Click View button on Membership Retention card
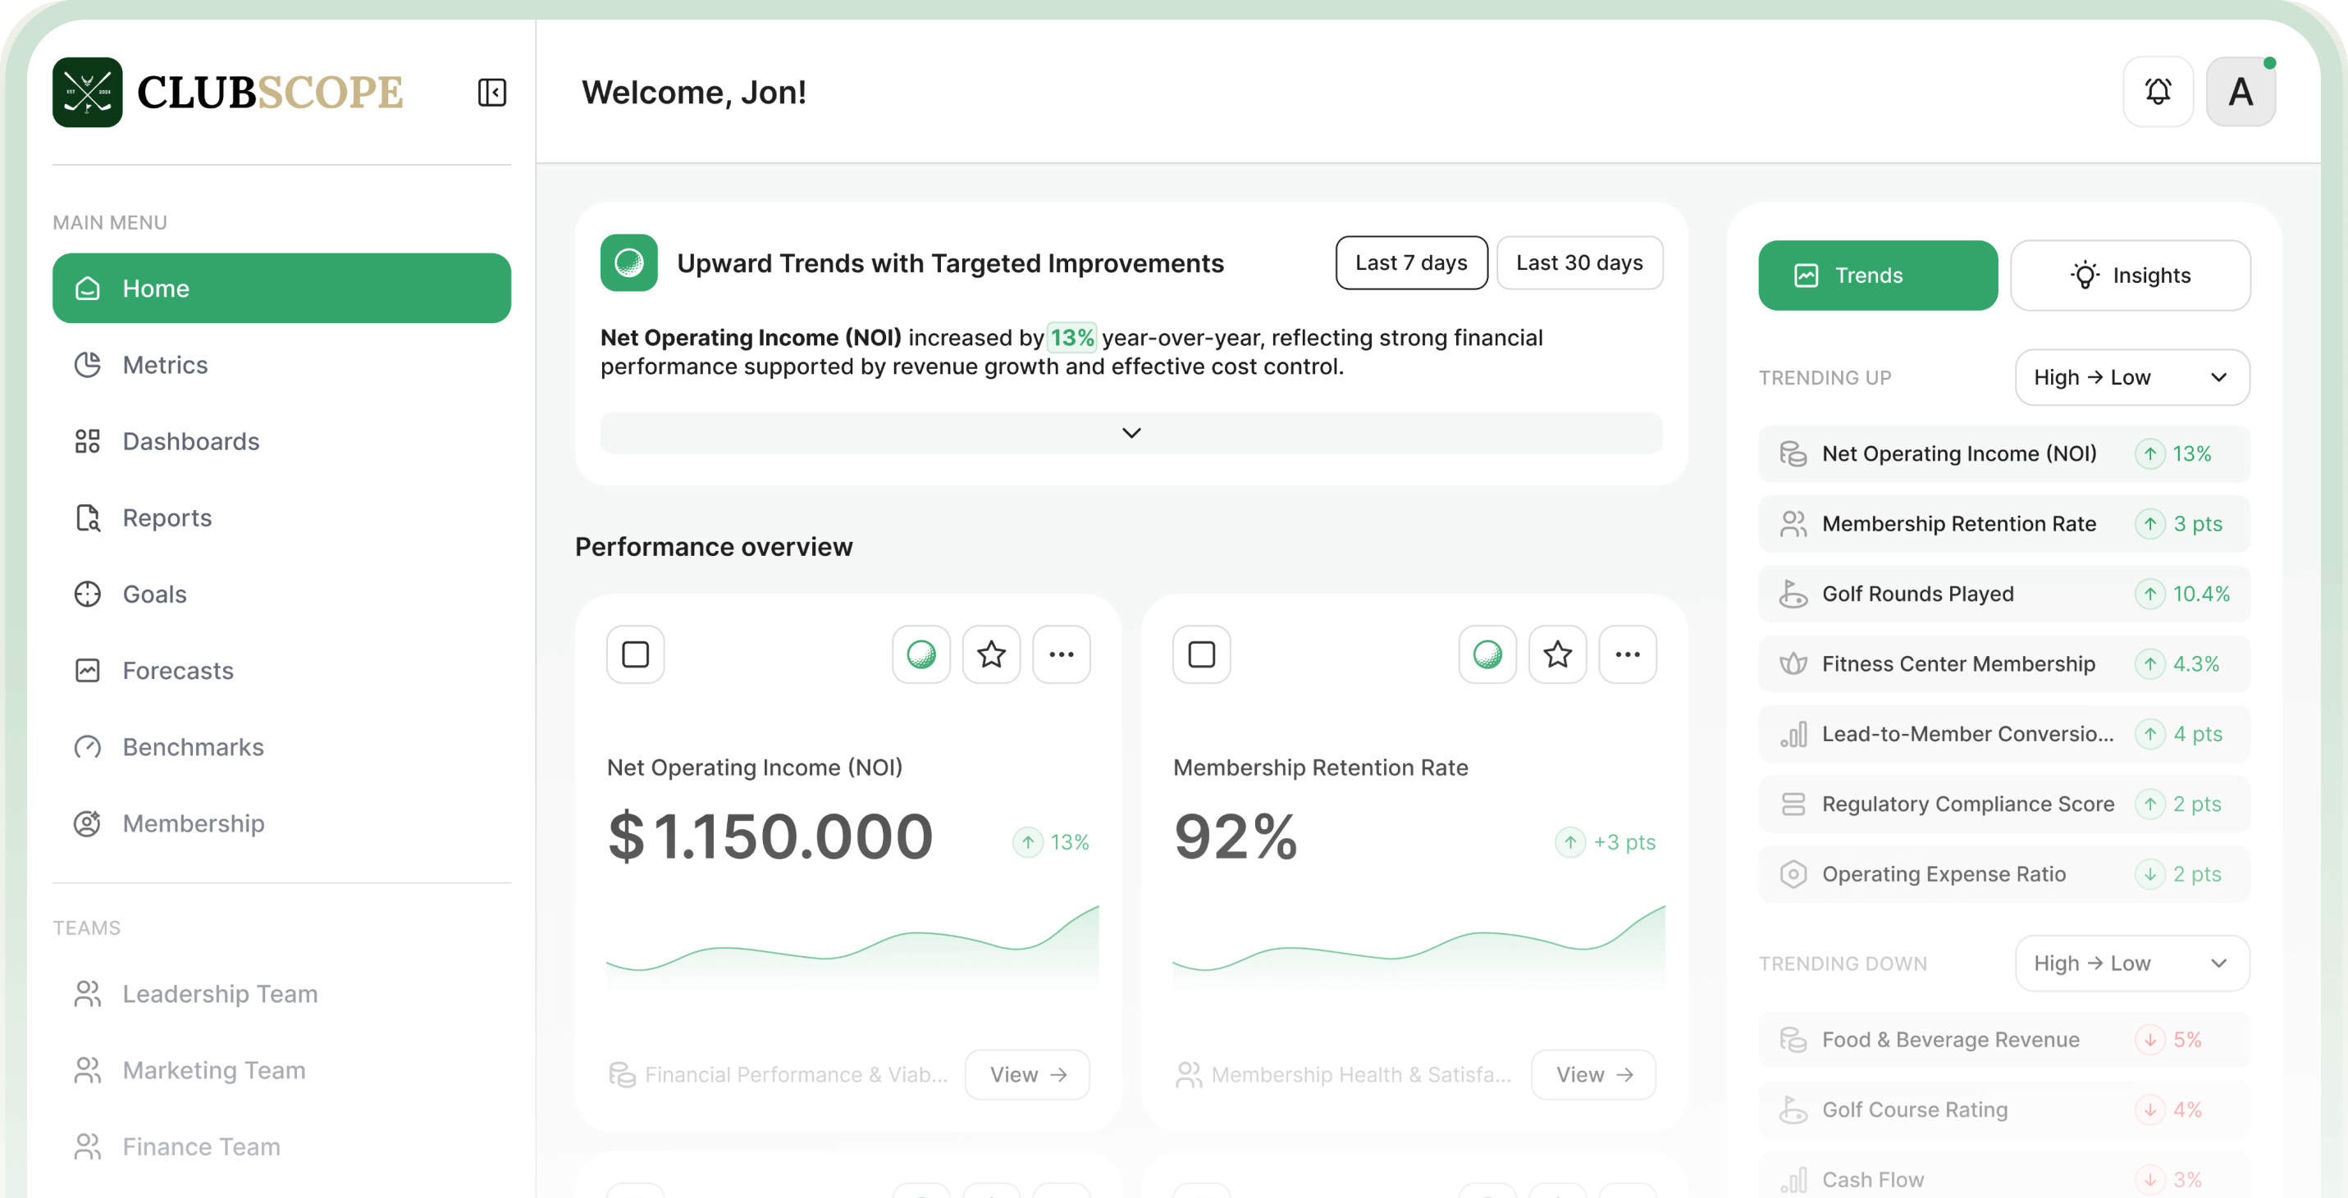This screenshot has width=2348, height=1198. tap(1592, 1075)
